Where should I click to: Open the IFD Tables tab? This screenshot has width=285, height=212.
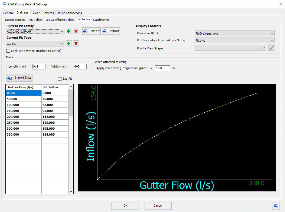pos(35,20)
